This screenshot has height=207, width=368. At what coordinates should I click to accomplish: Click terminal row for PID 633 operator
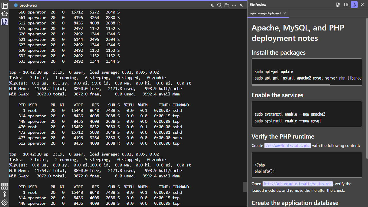coord(69,61)
